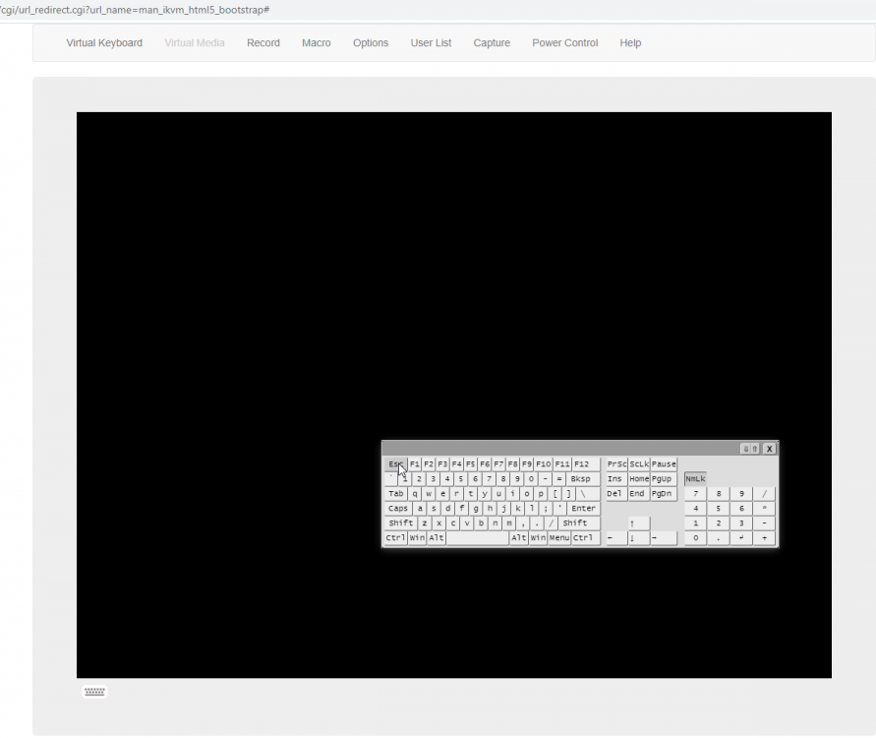
Task: Open the Capture menu
Action: [492, 43]
